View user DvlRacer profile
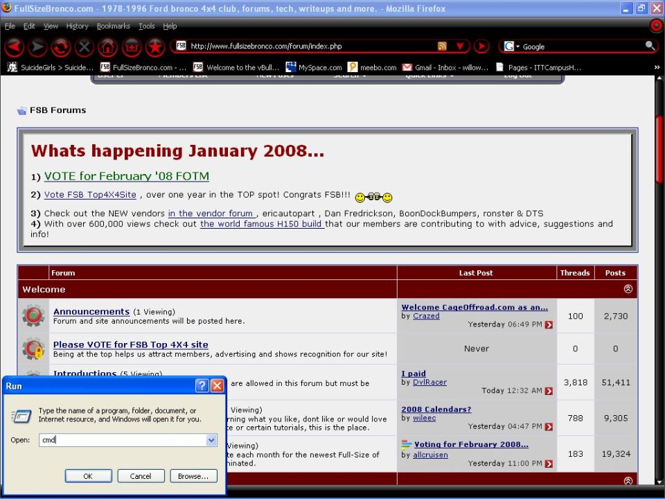Image resolution: width=665 pixels, height=499 pixels. coord(429,382)
